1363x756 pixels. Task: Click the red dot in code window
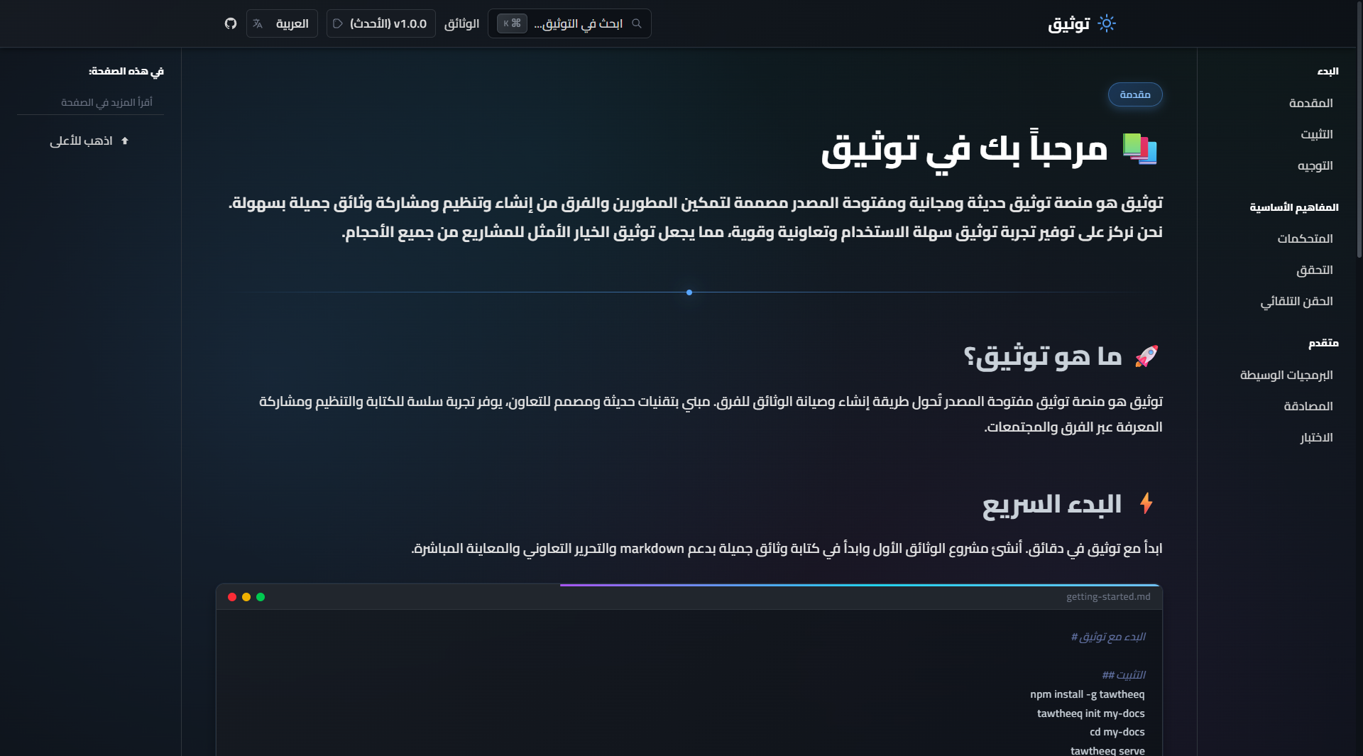pyautogui.click(x=232, y=597)
